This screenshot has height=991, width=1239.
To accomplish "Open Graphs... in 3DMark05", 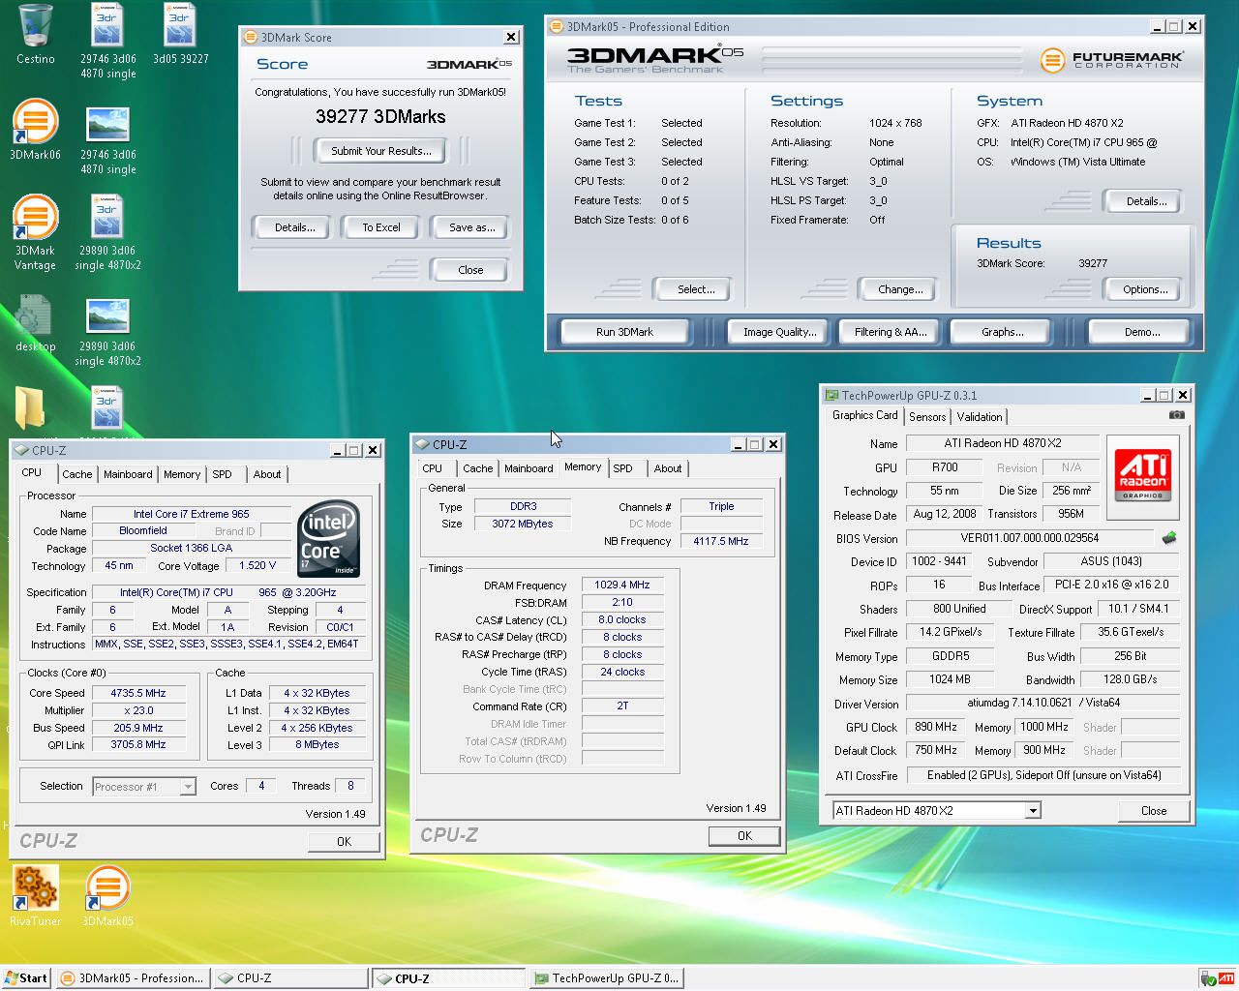I will pos(1003,332).
